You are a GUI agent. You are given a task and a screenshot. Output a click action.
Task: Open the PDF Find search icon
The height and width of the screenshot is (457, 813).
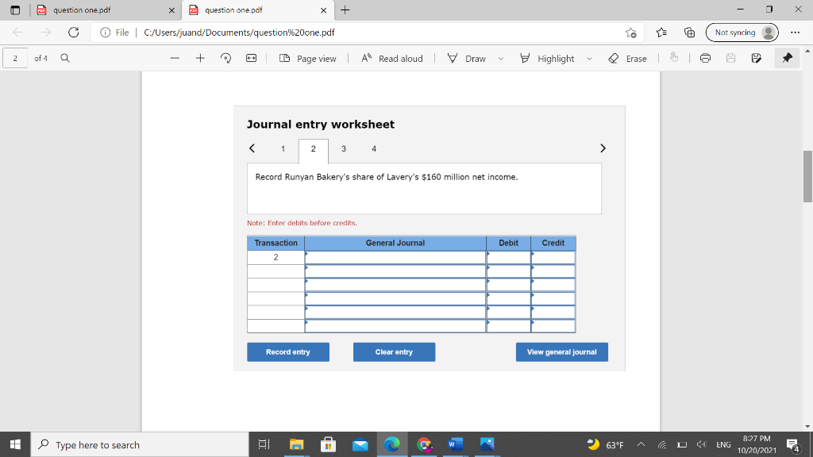pos(65,58)
